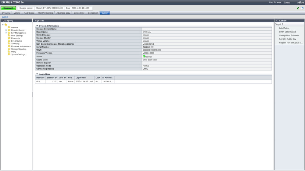Viewport: 305px width, 171px height.
Task: Switch to the Overview tab
Action: pos(6,13)
